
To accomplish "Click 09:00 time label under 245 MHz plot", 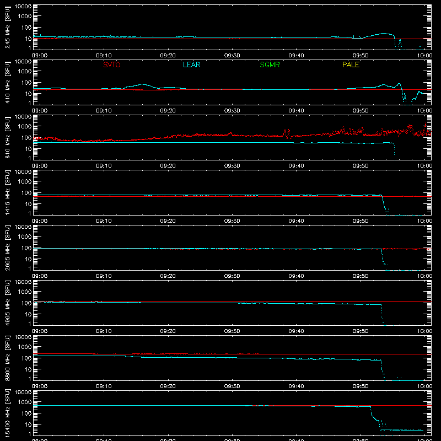I will click(40, 56).
